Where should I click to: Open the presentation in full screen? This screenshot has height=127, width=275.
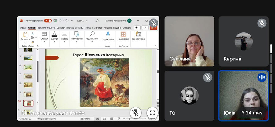(x=152, y=113)
